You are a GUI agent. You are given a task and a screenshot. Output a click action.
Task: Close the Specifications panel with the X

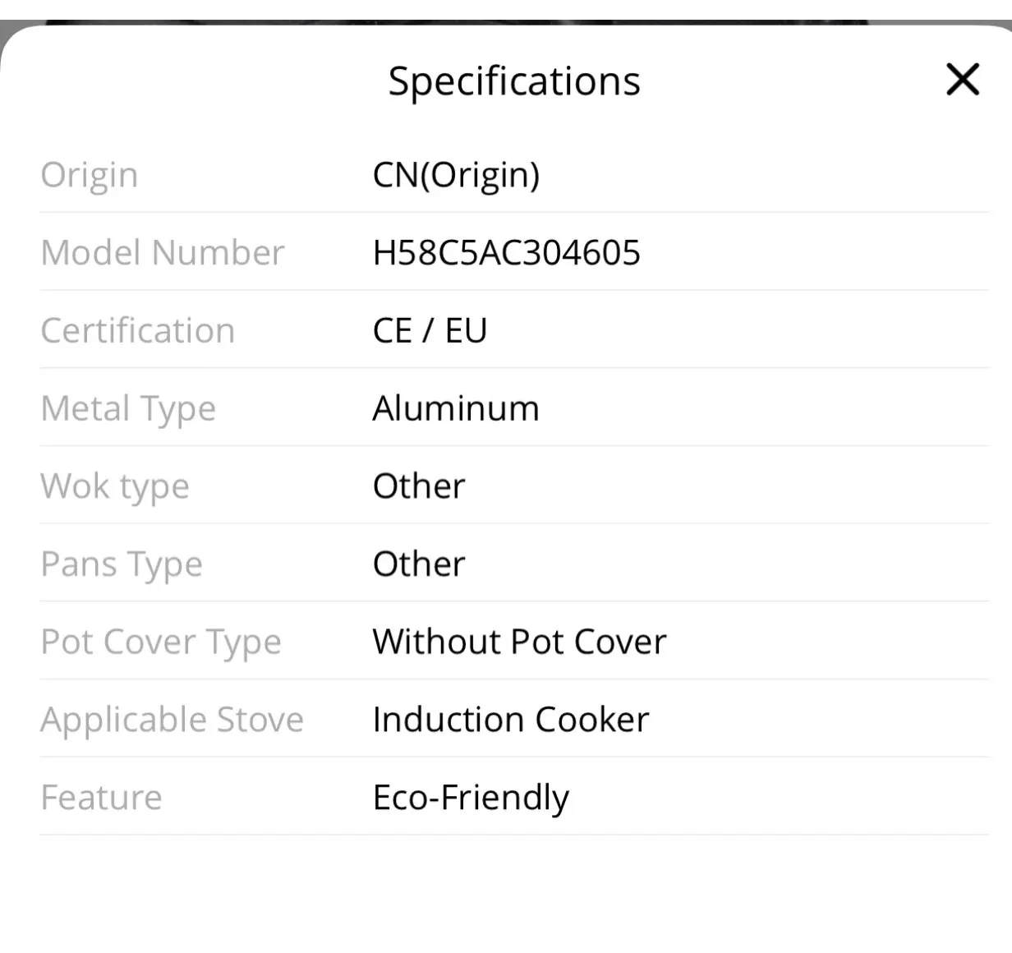pyautogui.click(x=963, y=80)
